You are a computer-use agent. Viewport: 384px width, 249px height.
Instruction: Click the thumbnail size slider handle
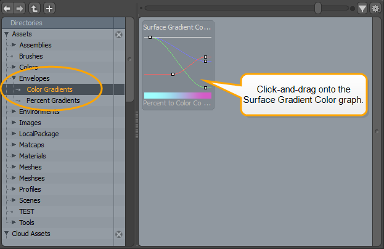(317, 8)
